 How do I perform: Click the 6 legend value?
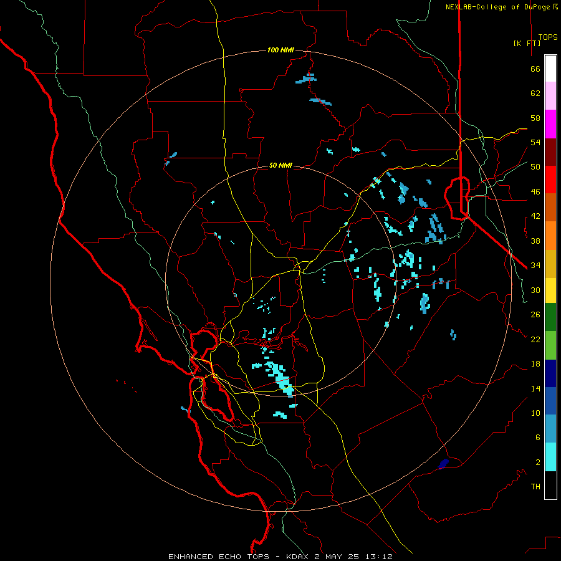[x=538, y=438]
